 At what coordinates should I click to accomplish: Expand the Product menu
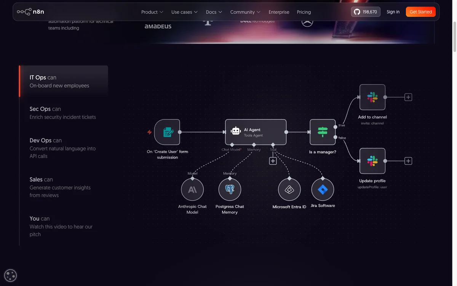point(152,12)
